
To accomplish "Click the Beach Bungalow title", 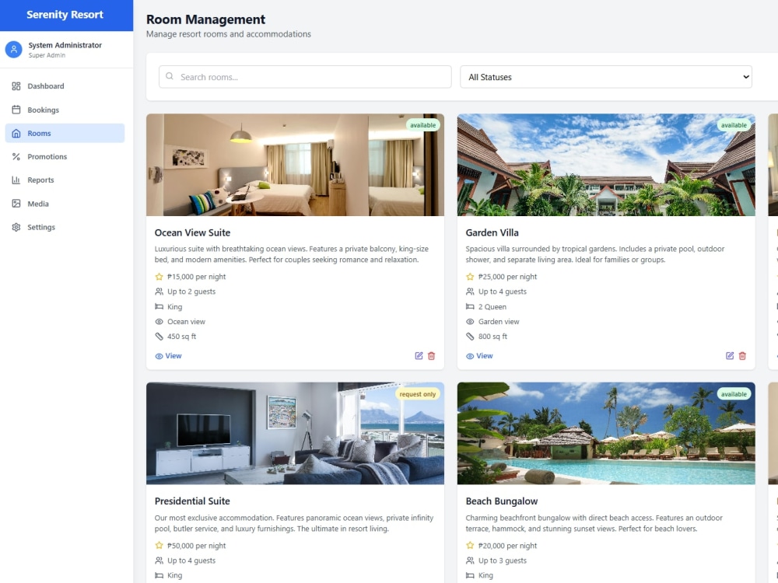I will point(502,501).
